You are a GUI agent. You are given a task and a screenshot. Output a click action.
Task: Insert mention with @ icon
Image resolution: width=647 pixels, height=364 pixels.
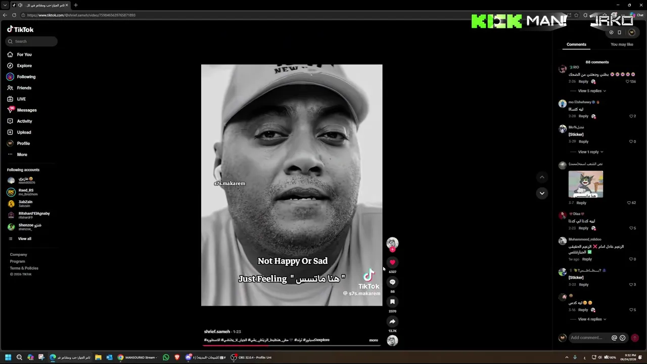(x=614, y=338)
